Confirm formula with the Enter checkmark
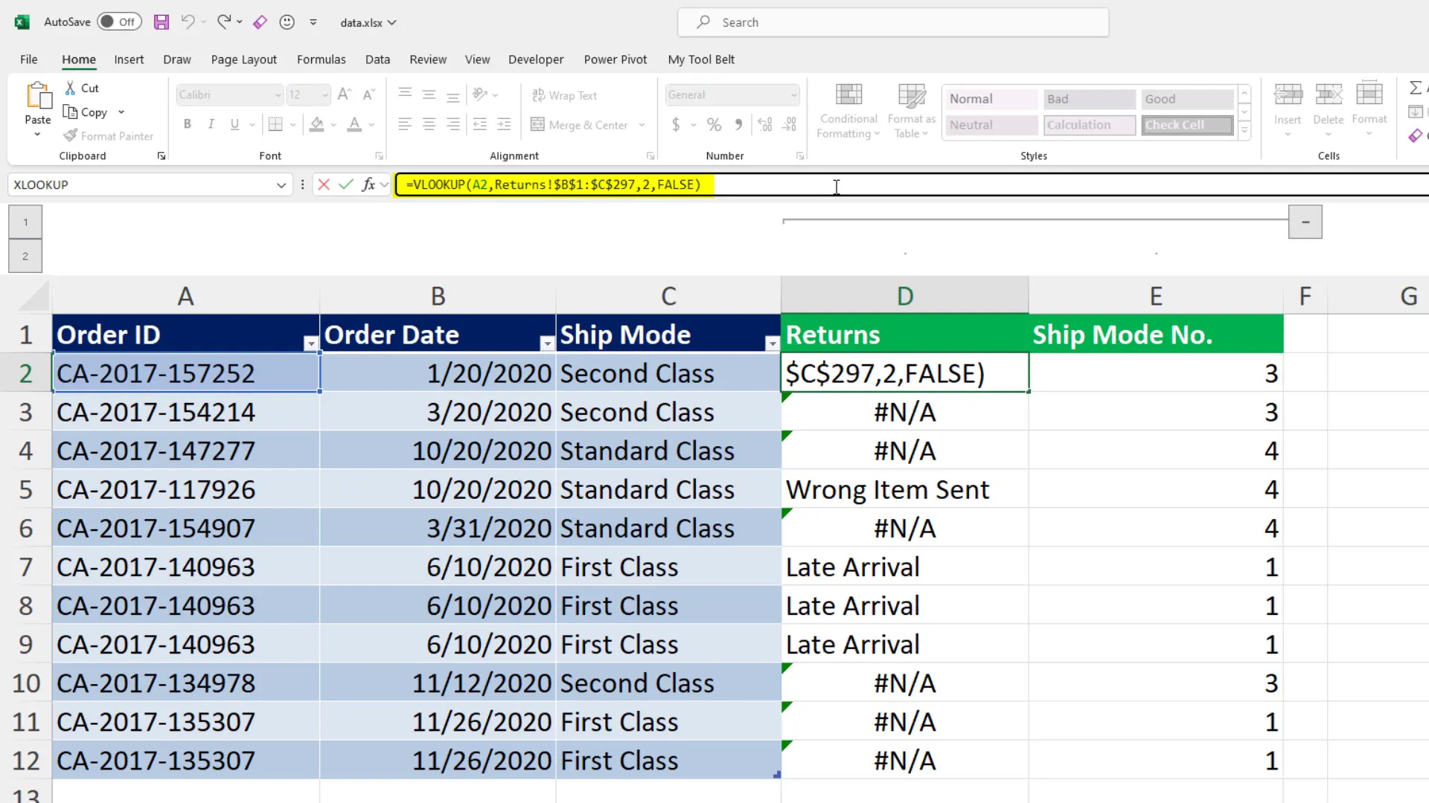 [x=345, y=184]
